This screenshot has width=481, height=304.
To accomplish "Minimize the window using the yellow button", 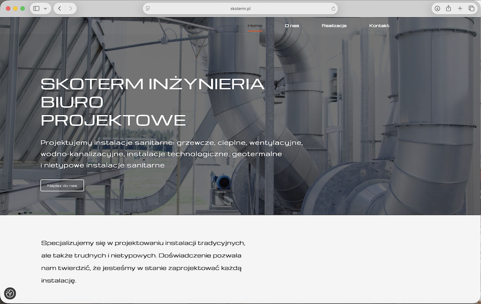I will (15, 8).
